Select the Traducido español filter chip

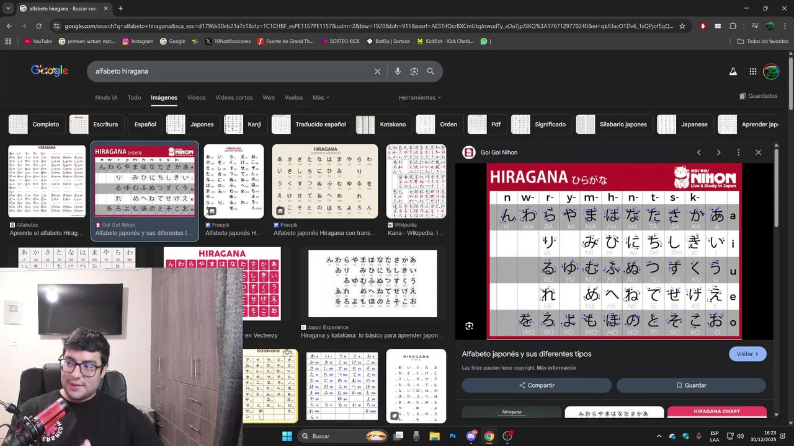click(x=311, y=125)
